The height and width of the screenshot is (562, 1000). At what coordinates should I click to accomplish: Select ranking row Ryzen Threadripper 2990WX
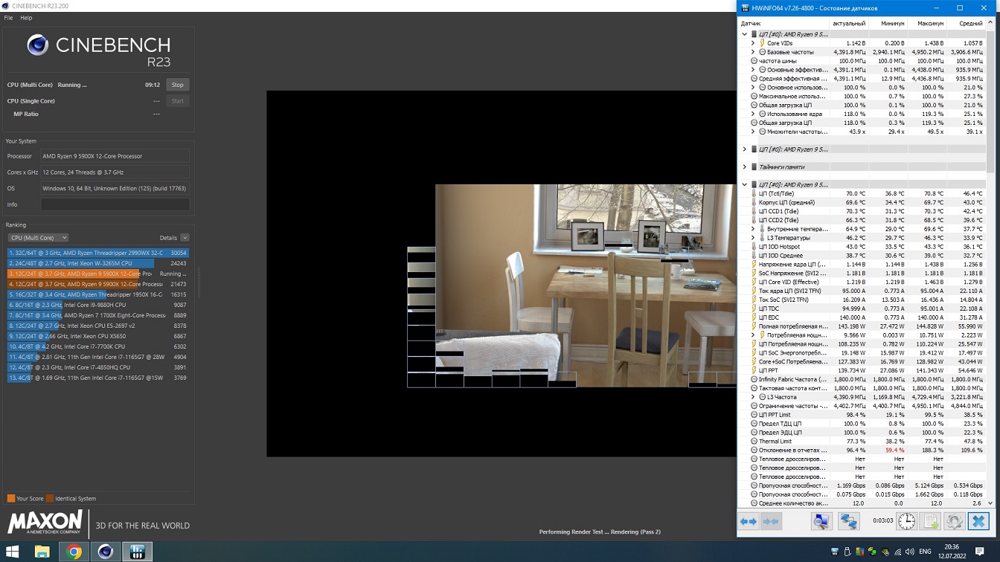[x=97, y=253]
